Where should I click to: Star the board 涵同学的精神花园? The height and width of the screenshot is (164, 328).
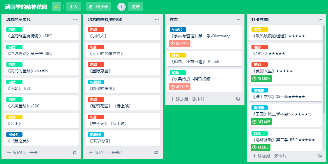tap(56, 7)
